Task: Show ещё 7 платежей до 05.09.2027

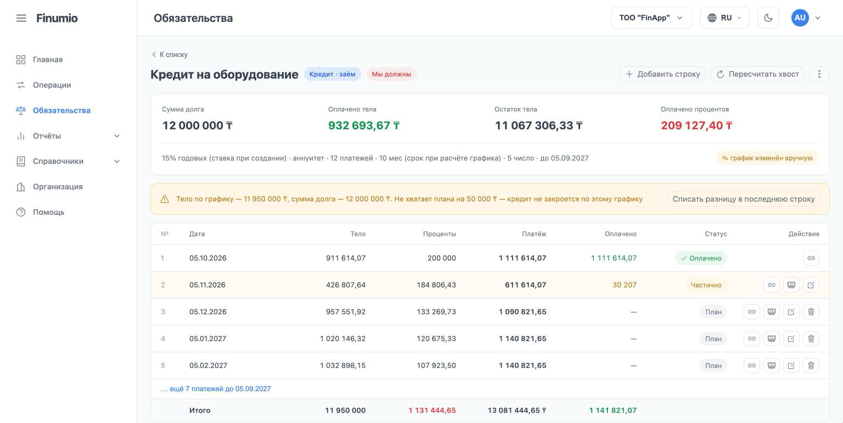Action: click(216, 389)
